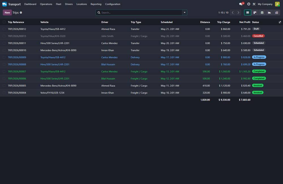Select checkbox for TRP/2026/00011
Viewport: 283px width, 184px height.
(x=4, y=43)
